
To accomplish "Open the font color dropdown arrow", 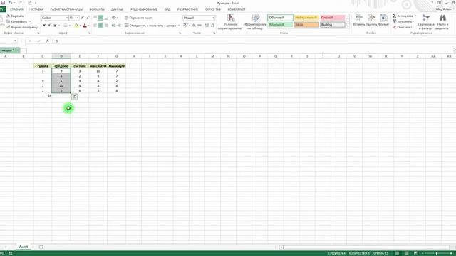I will click(88, 26).
